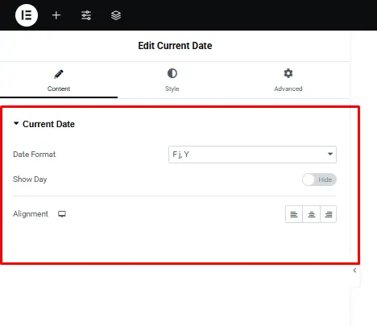Collapse the Current Date section triangle
Screen dimensions: 377x326
pyautogui.click(x=16, y=123)
